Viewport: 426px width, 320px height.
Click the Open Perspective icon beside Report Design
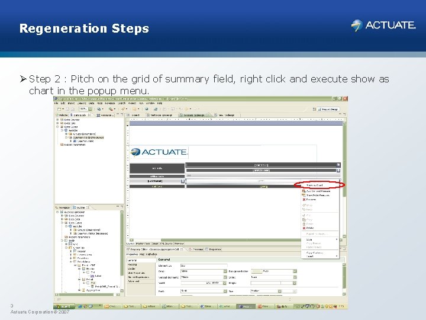click(x=314, y=109)
